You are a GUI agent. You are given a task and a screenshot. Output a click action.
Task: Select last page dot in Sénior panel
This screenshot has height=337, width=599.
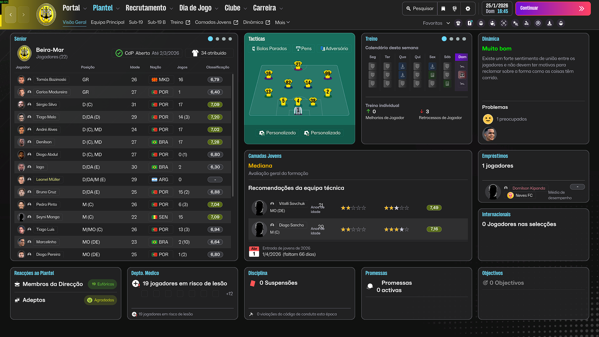[230, 39]
